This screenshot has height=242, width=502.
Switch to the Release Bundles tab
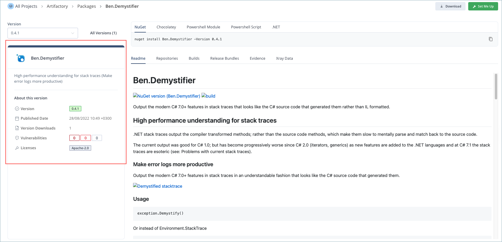pos(225,58)
